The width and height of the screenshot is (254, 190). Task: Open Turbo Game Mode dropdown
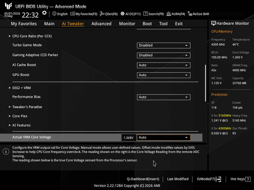tap(164, 45)
